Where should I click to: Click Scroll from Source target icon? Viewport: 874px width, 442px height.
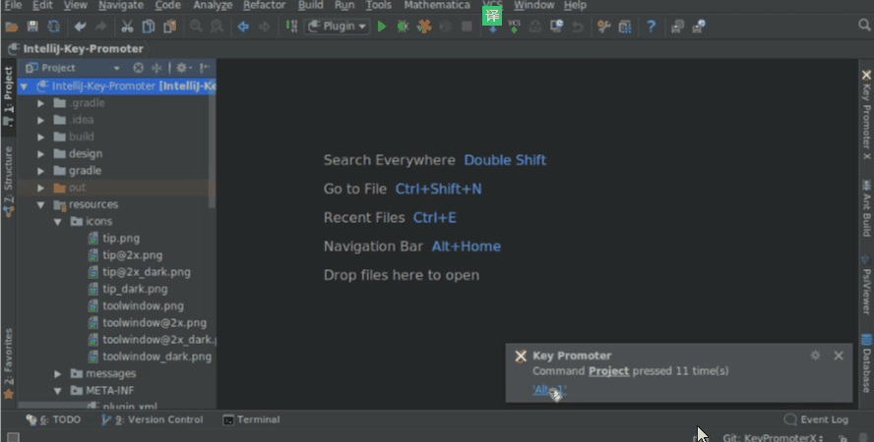coord(138,68)
